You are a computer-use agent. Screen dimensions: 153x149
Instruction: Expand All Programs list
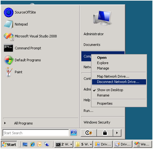(23, 123)
